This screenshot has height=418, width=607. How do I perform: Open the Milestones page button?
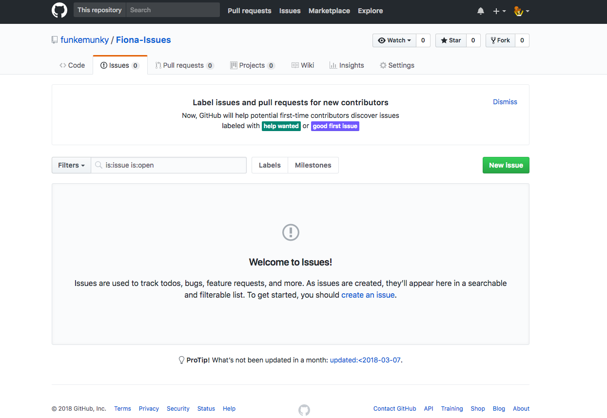point(313,165)
